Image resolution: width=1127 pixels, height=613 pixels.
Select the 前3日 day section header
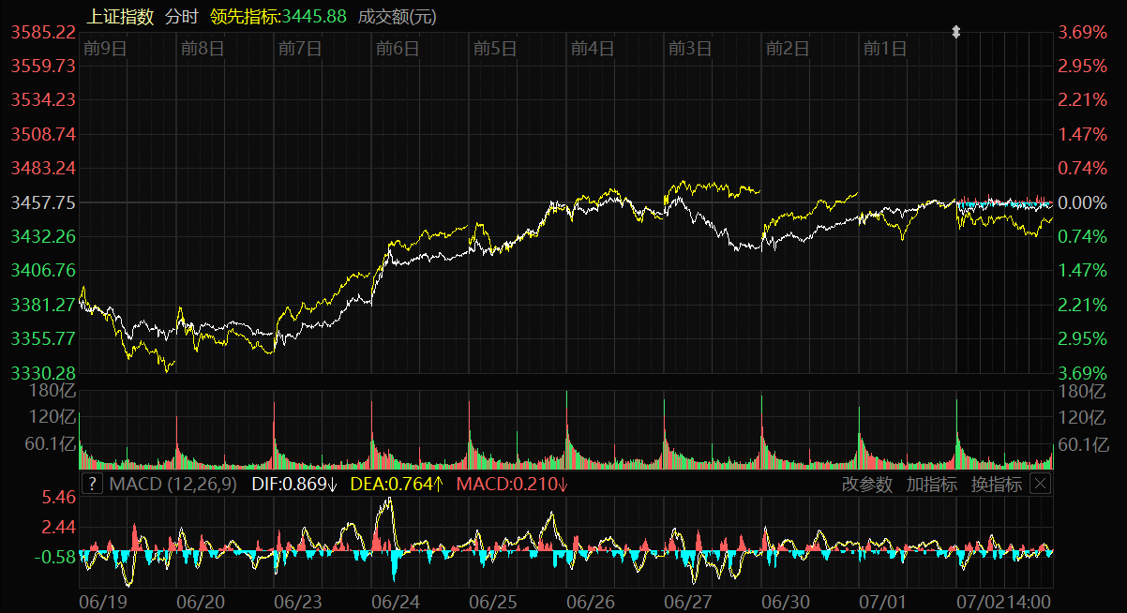[690, 49]
